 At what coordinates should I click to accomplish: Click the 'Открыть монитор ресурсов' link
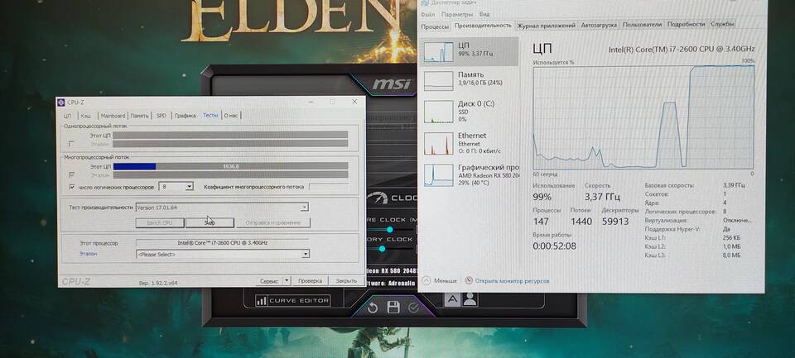(513, 281)
